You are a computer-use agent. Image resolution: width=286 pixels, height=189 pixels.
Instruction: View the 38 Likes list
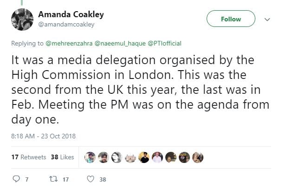click(x=62, y=157)
